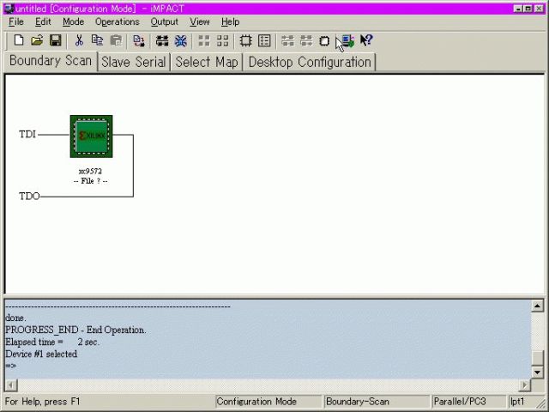Click the log horizontal scroll right arrow
549x412 pixels.
(x=524, y=385)
